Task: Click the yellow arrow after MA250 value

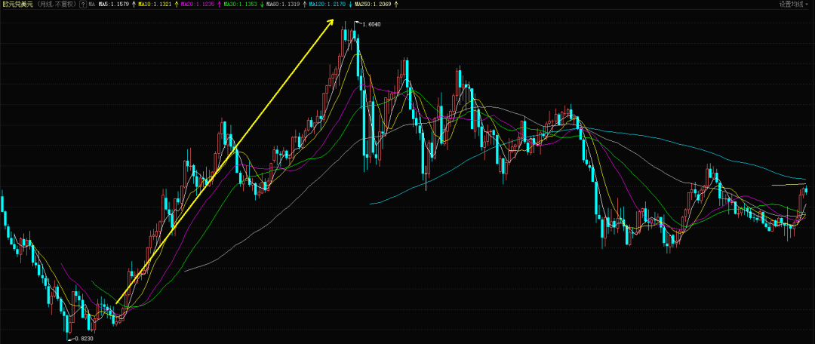Action: tap(397, 4)
